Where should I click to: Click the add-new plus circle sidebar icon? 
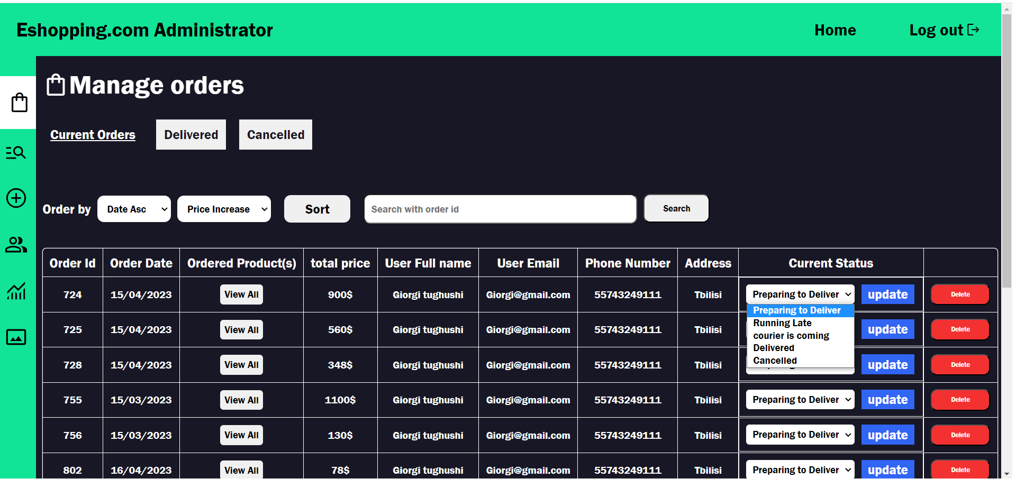(16, 198)
